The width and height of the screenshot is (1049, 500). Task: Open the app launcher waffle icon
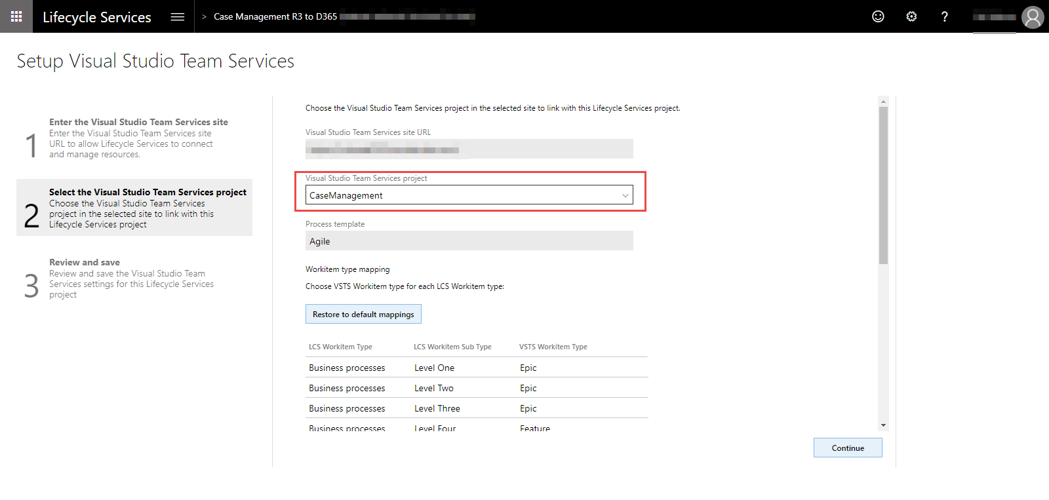[16, 16]
